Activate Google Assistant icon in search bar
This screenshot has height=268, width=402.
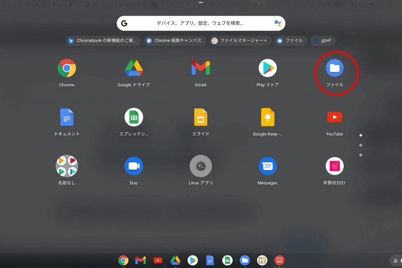277,23
